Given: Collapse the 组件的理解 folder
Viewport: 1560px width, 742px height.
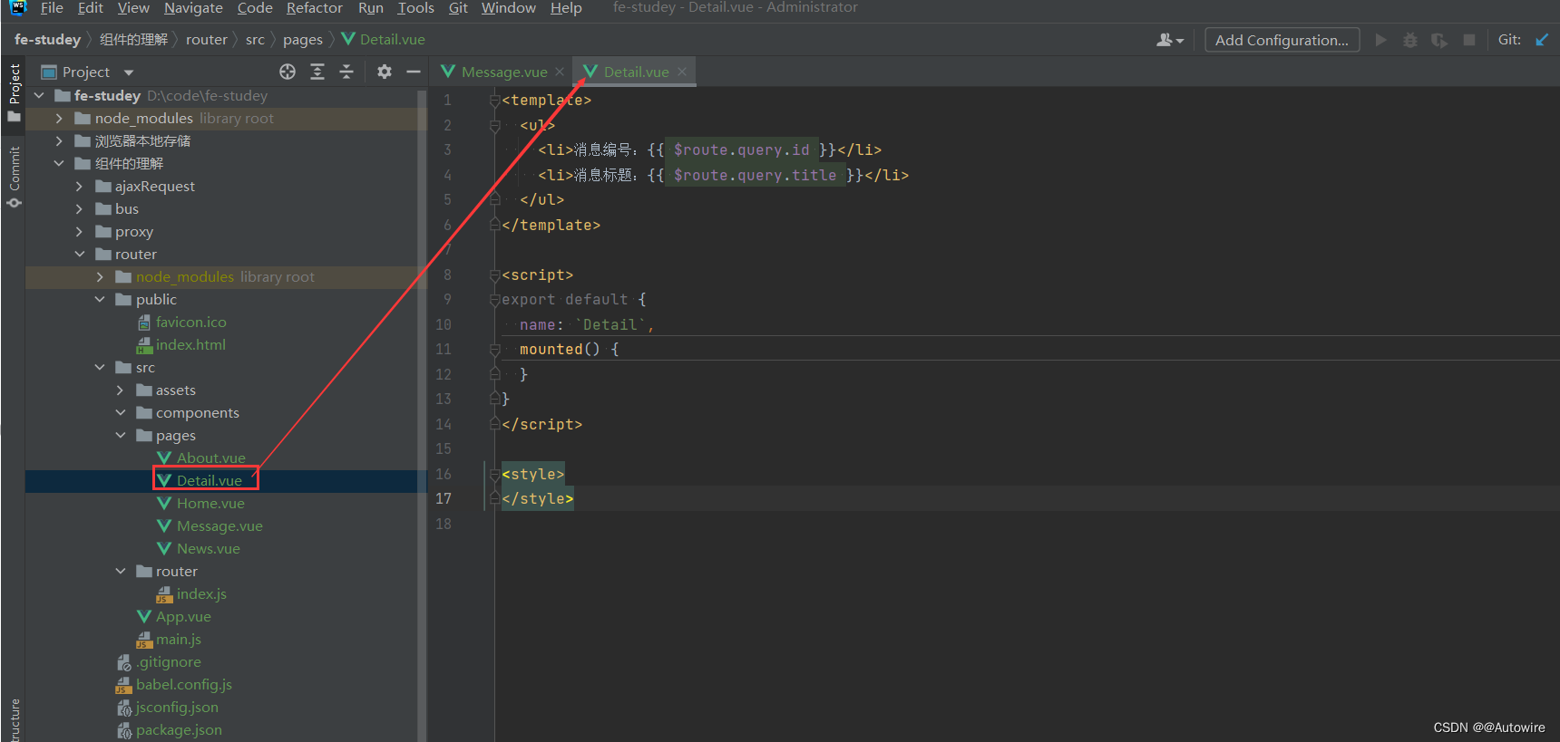Looking at the screenshot, I should 59,163.
